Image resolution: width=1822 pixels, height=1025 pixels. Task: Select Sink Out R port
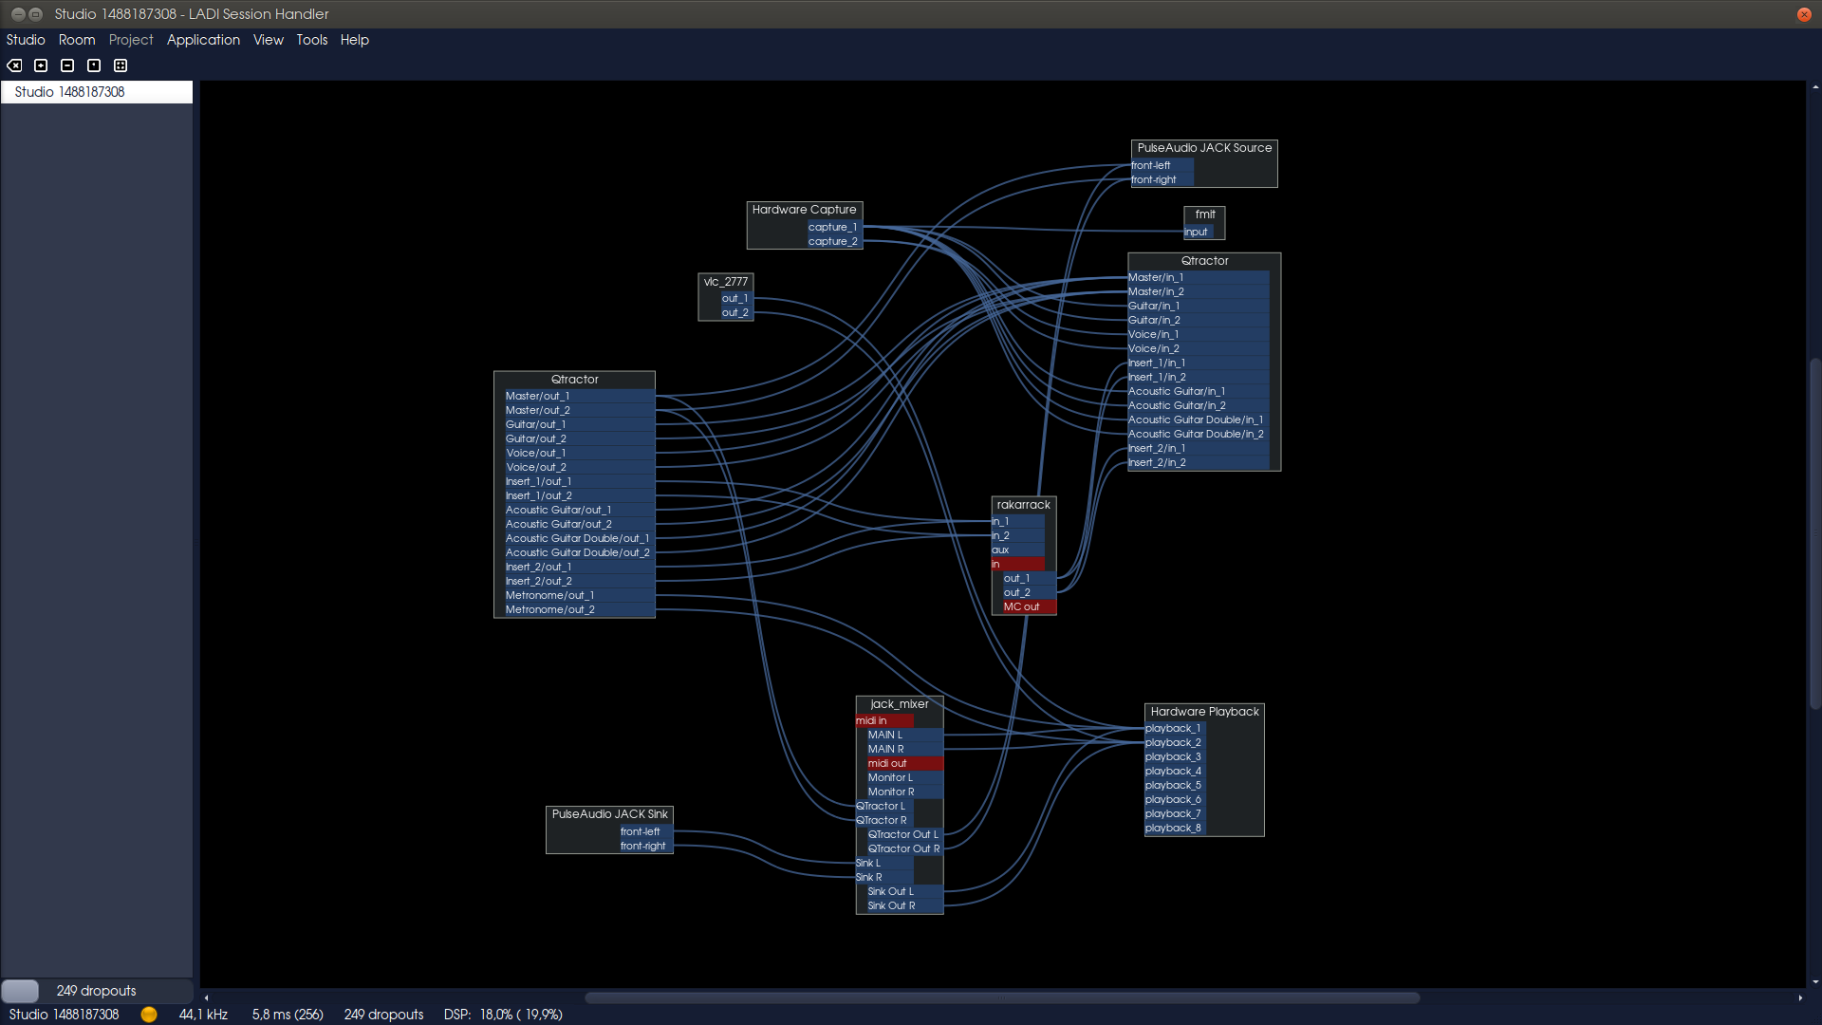click(x=904, y=906)
